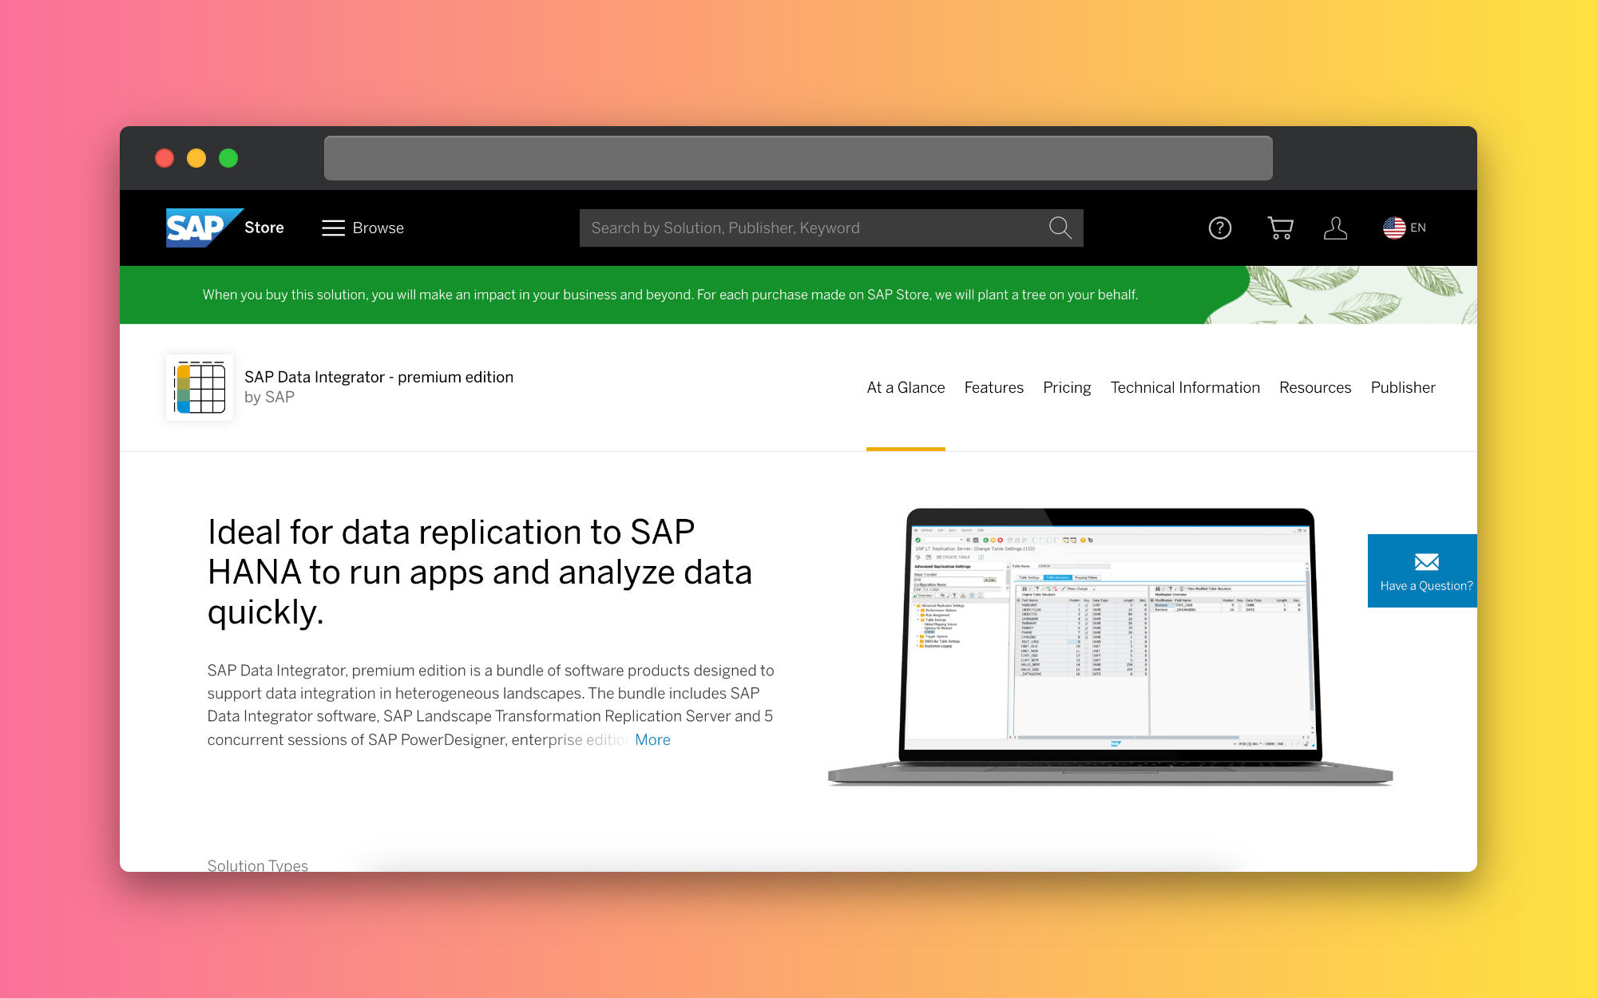Go to the Pricing tab

(x=1067, y=388)
